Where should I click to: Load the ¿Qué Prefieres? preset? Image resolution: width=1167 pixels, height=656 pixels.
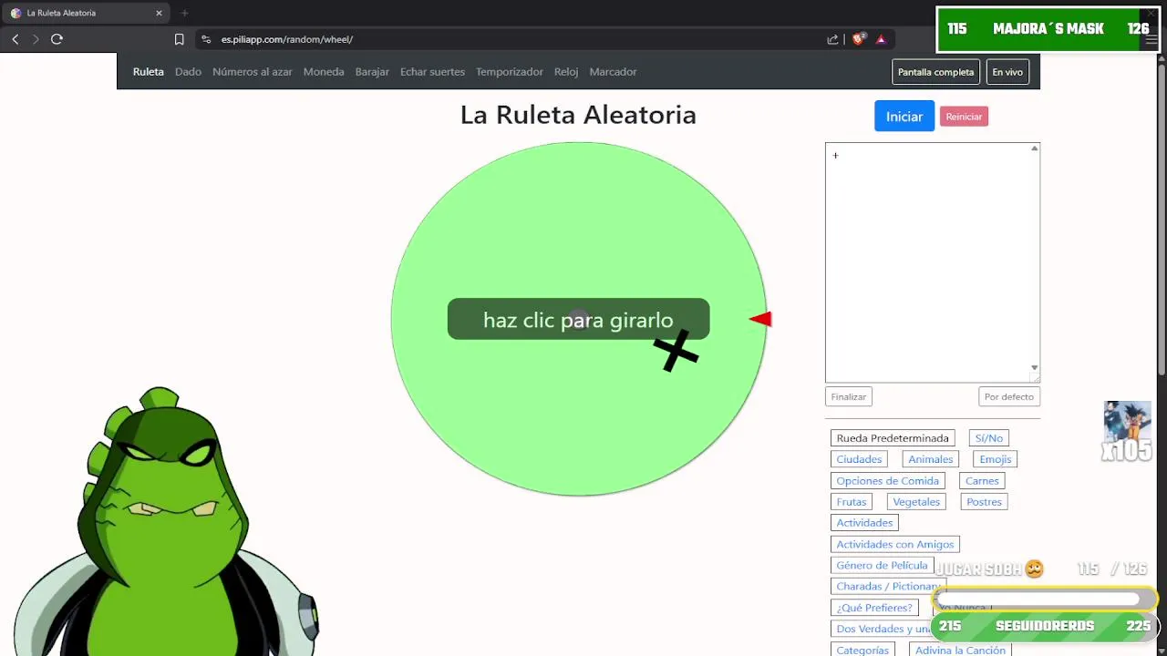coord(874,608)
